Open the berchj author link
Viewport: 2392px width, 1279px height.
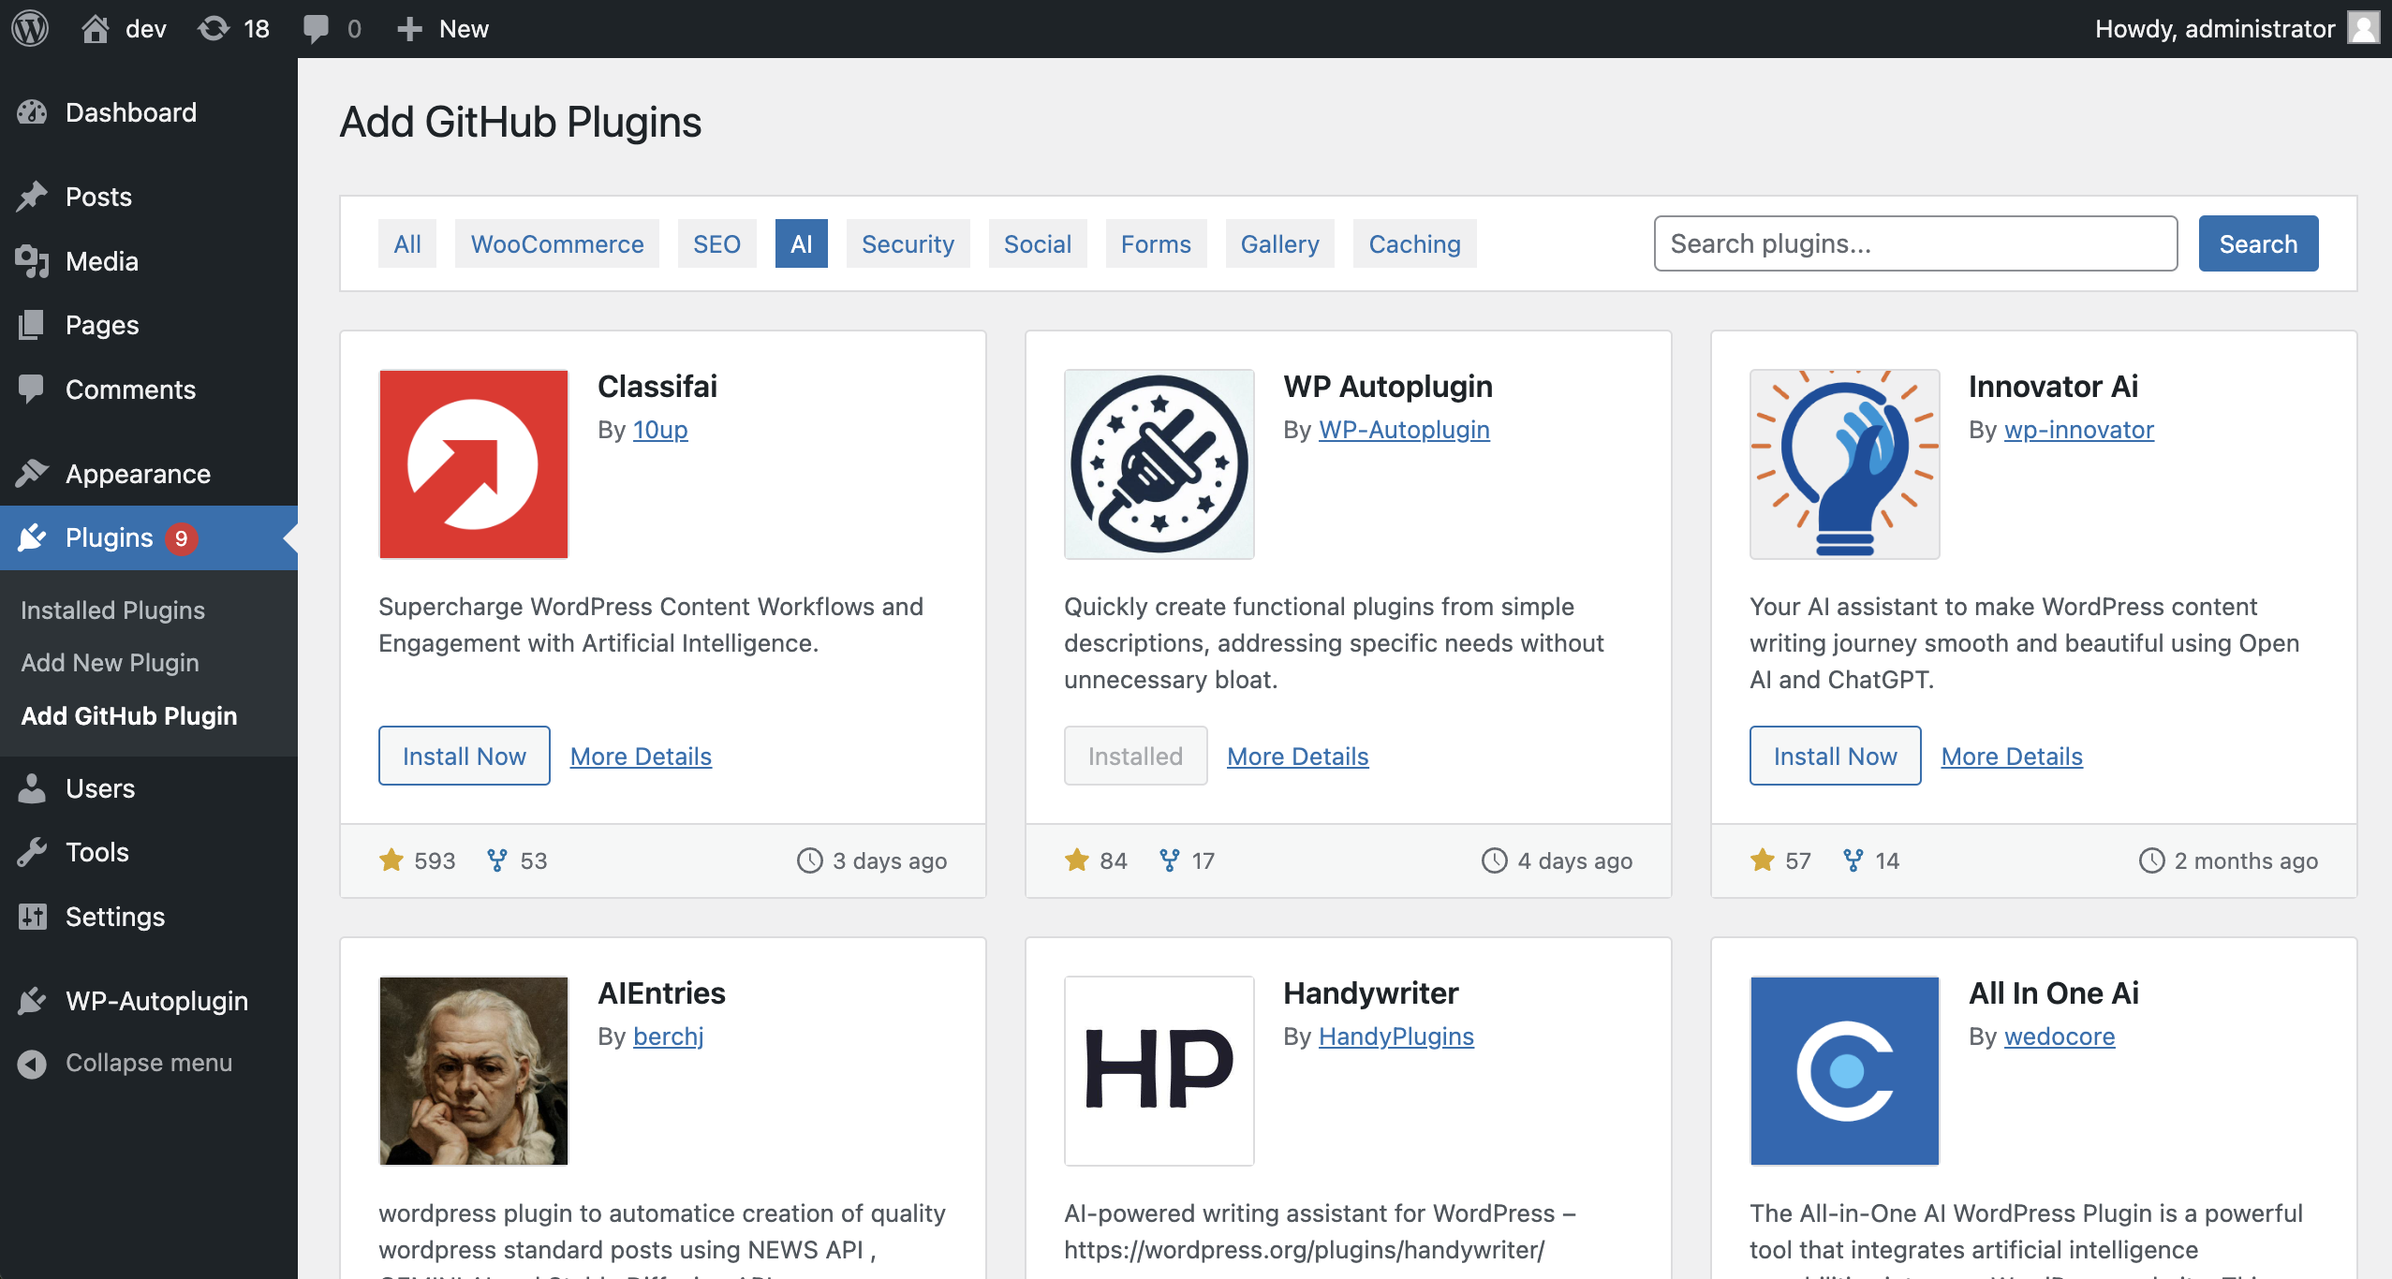coord(668,1036)
